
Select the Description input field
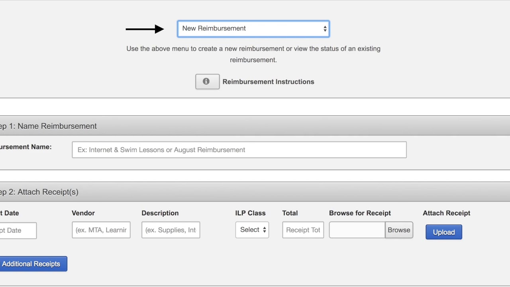171,230
